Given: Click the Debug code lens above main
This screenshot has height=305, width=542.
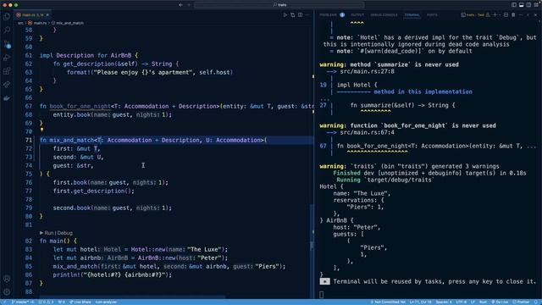Looking at the screenshot, I should coord(64,233).
